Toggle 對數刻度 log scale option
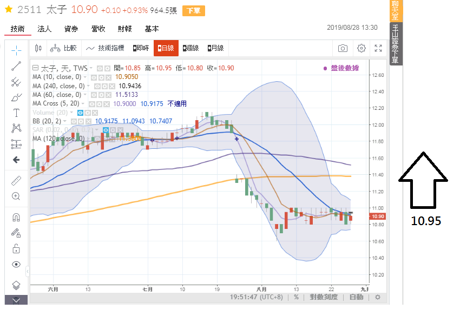This screenshot has width=460, height=322. [323, 297]
